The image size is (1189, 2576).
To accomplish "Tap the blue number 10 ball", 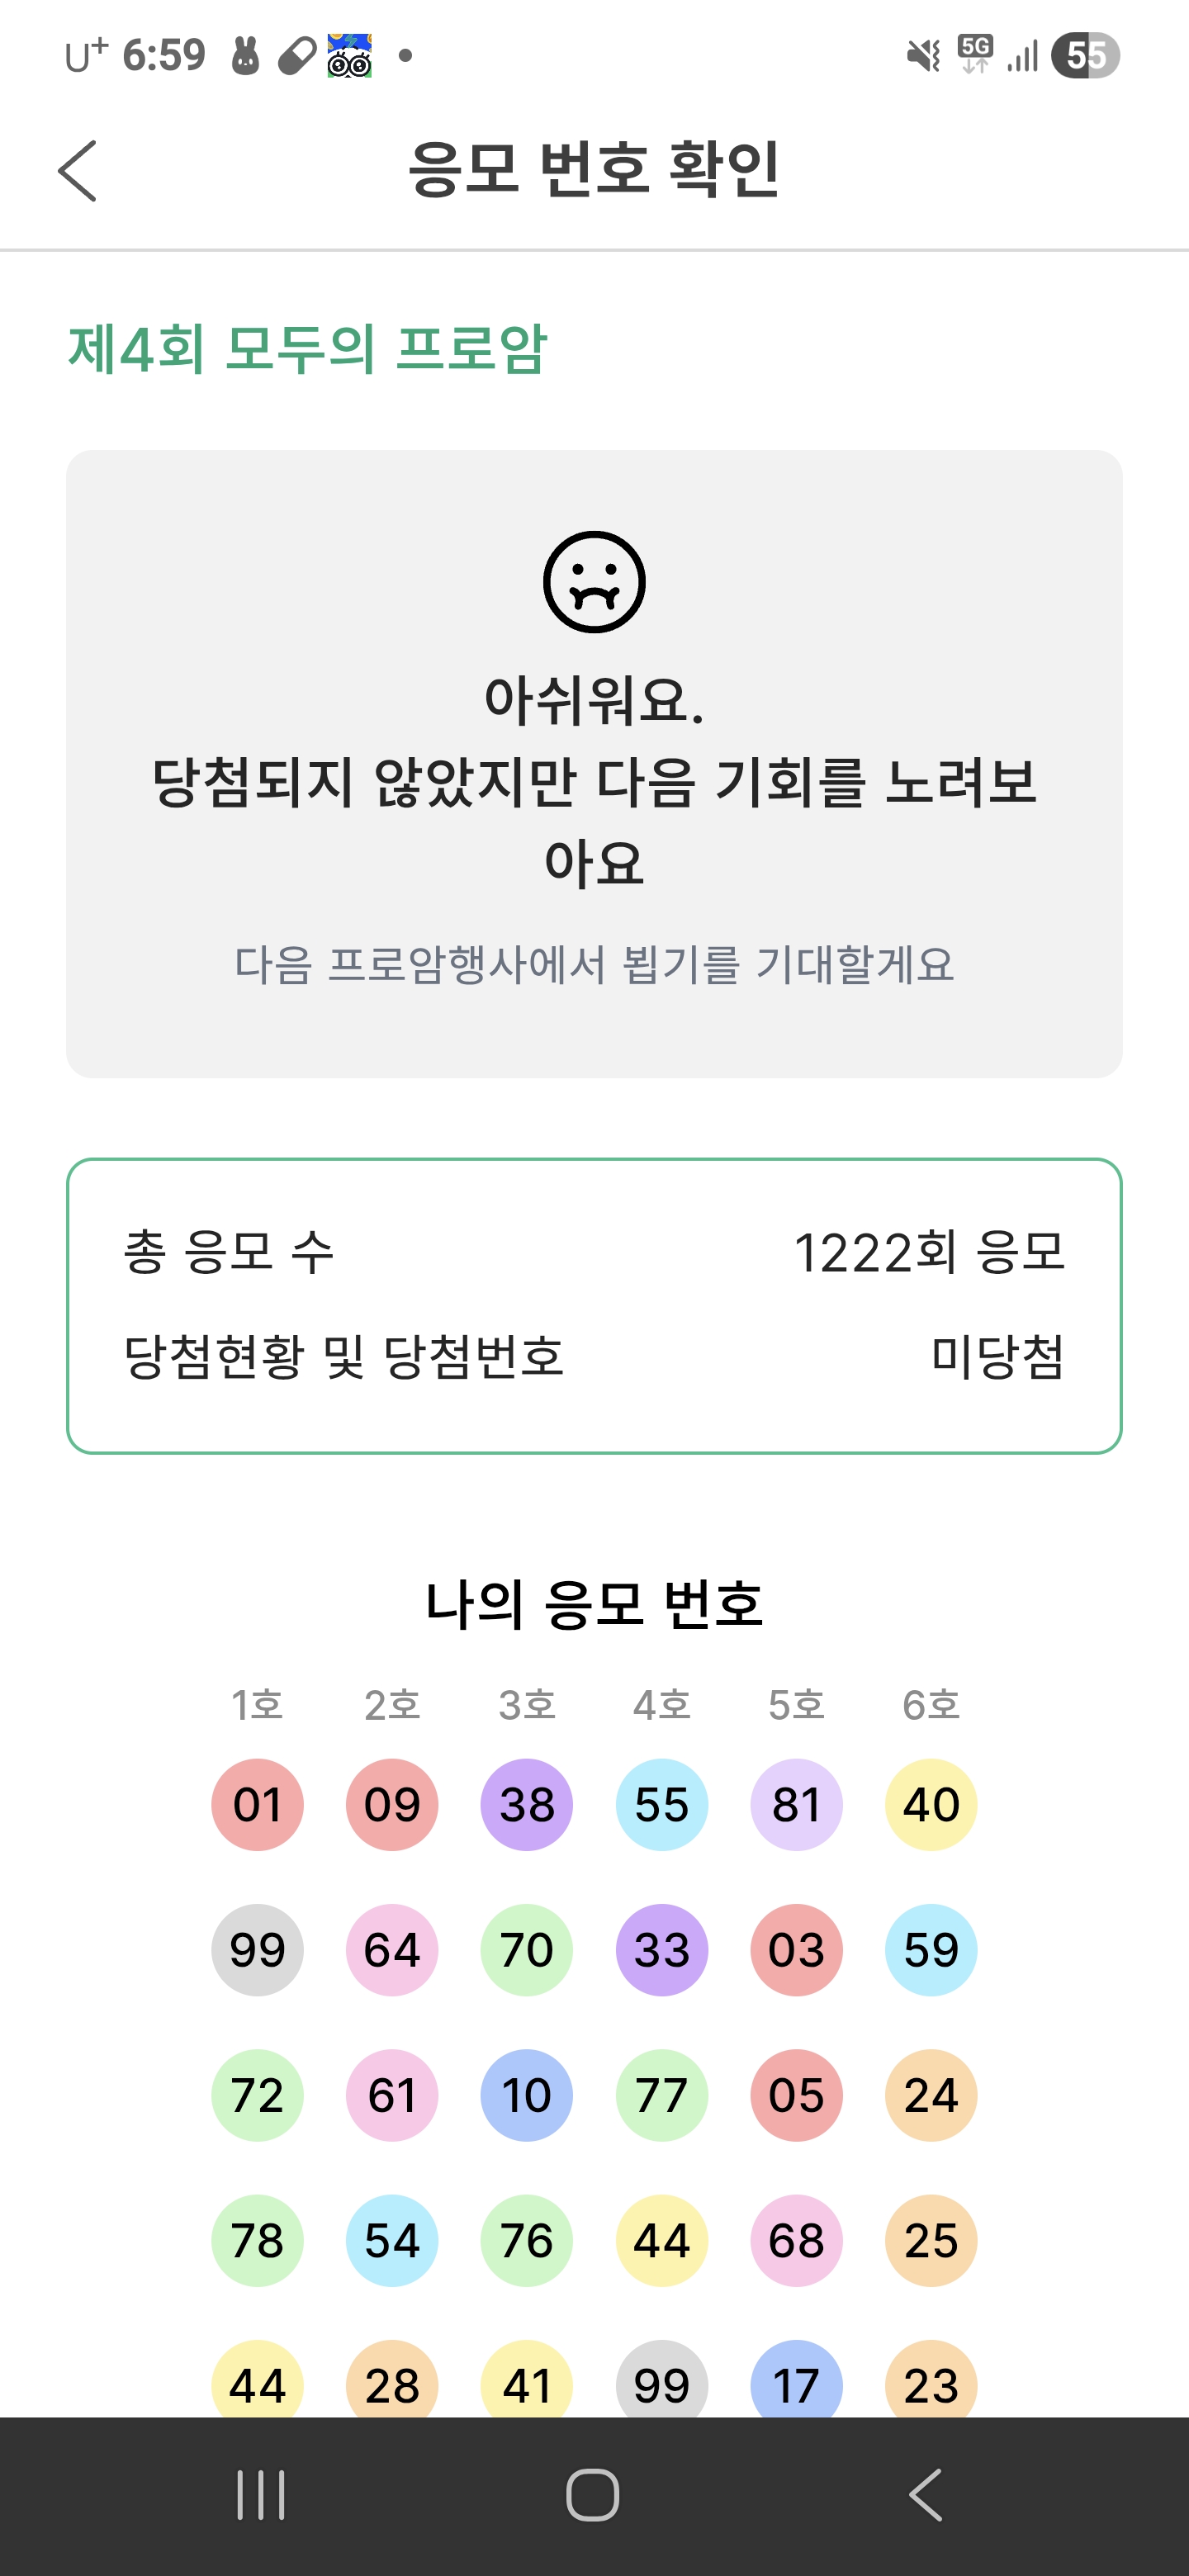I will point(527,2095).
